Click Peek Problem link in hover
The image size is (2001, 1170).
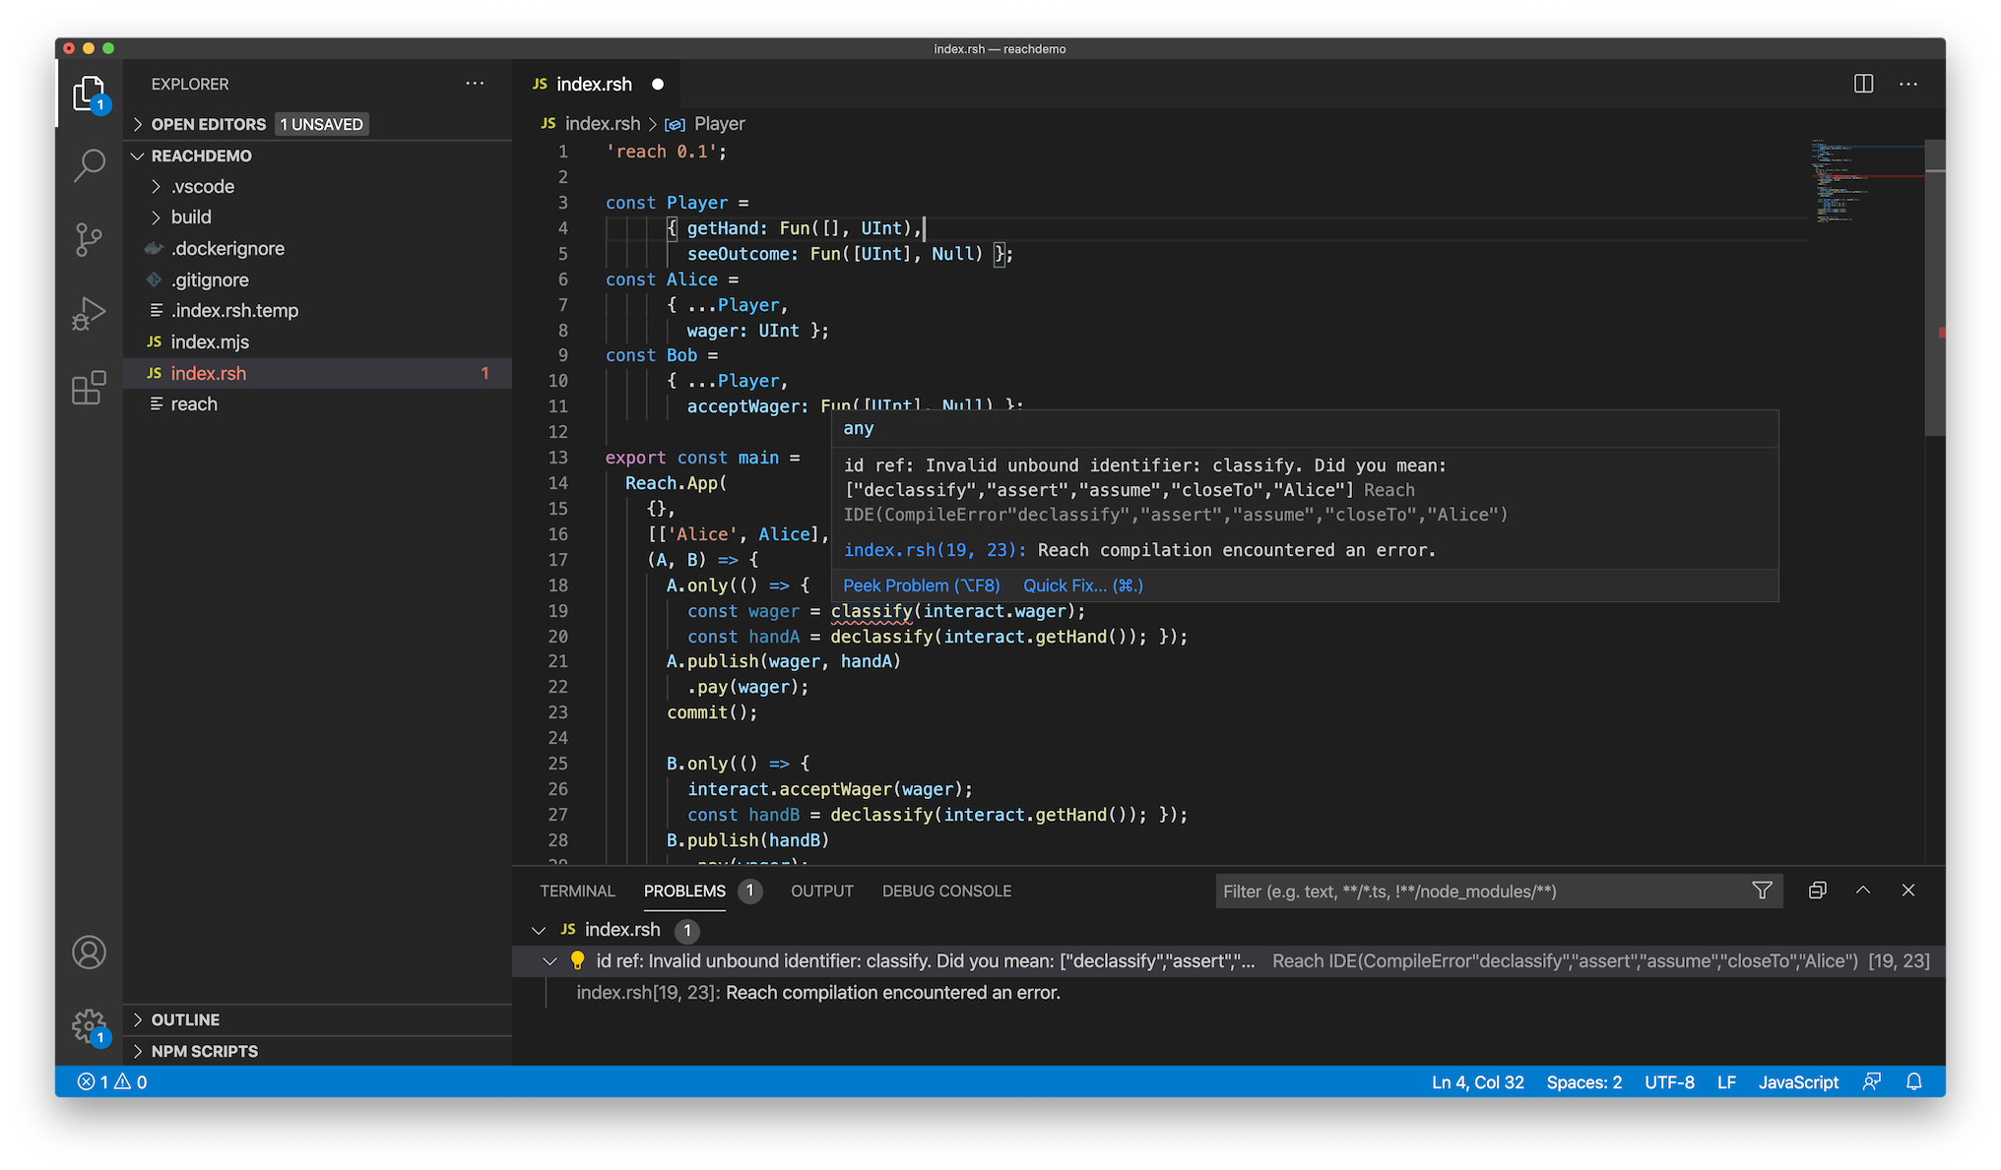click(921, 585)
